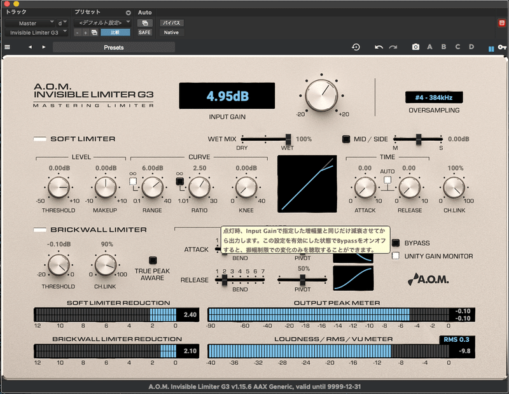Select snapshot slot C

click(457, 46)
